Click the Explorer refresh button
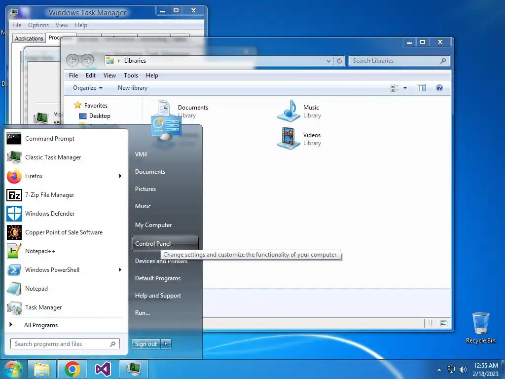 pos(339,61)
